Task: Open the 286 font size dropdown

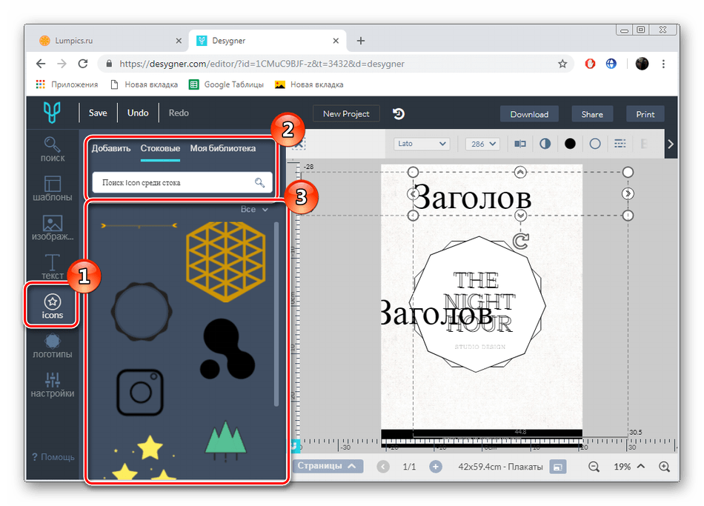Action: pyautogui.click(x=482, y=144)
